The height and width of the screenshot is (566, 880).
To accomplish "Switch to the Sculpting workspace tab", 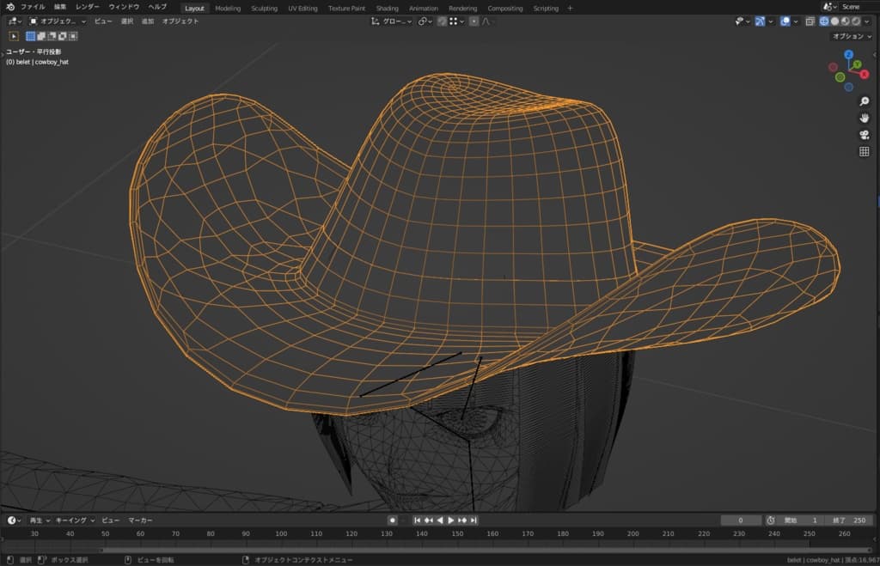I will 264,8.
